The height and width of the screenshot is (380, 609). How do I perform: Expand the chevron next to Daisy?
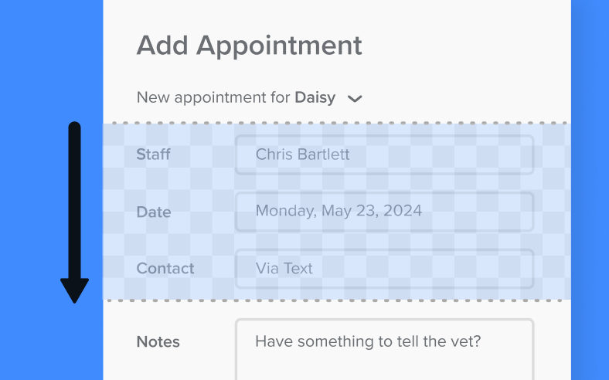355,99
